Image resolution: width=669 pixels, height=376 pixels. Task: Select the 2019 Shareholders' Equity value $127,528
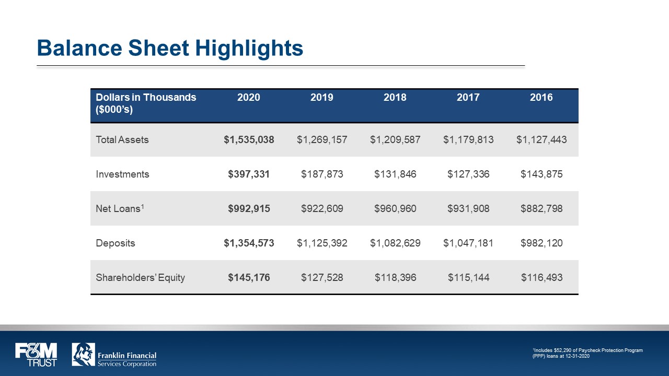[322, 278]
